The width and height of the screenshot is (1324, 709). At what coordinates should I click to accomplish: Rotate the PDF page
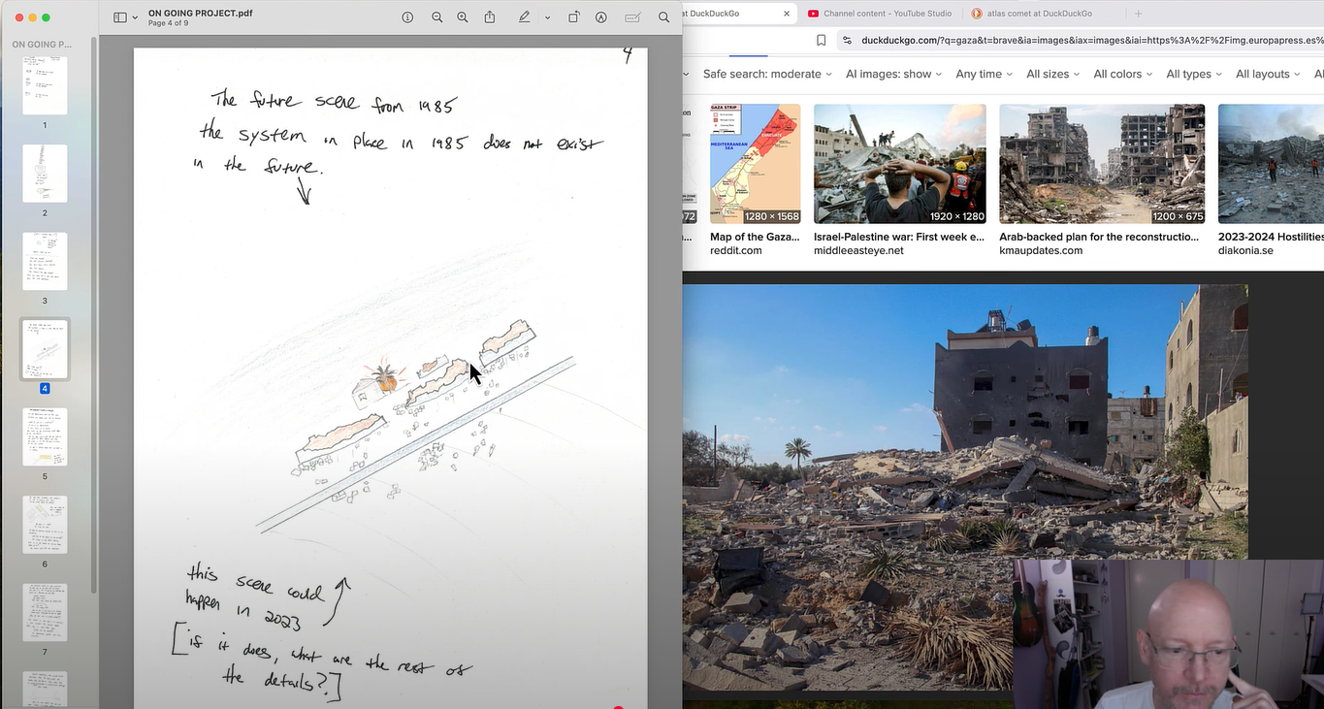tap(573, 17)
